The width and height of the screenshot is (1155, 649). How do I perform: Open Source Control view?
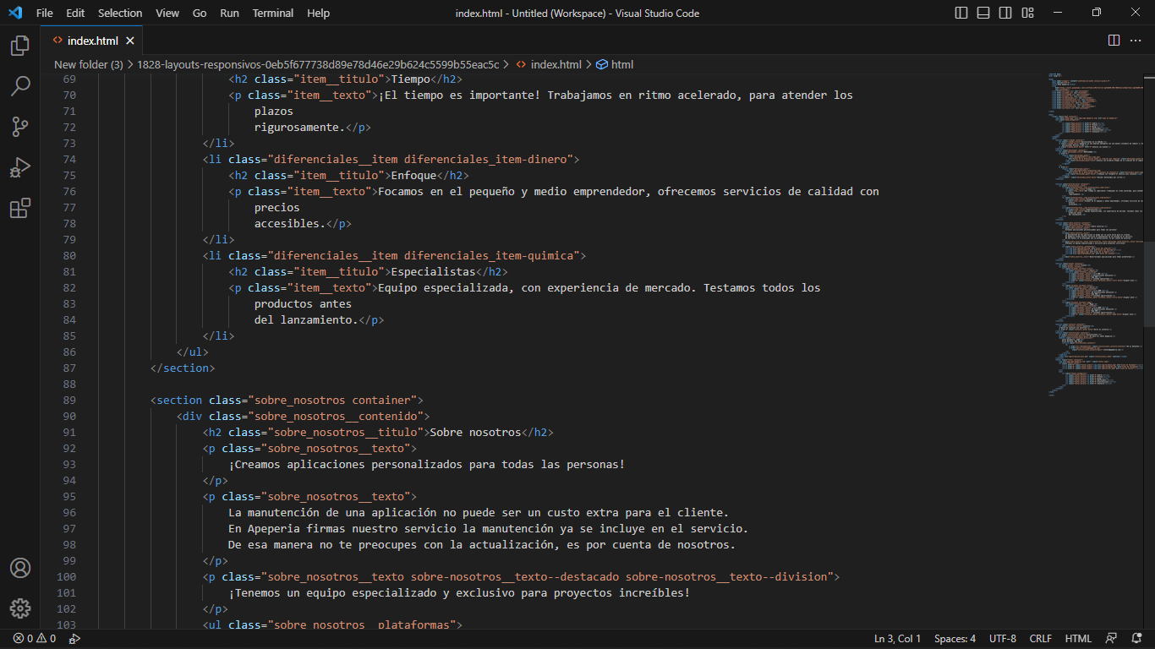tap(20, 127)
